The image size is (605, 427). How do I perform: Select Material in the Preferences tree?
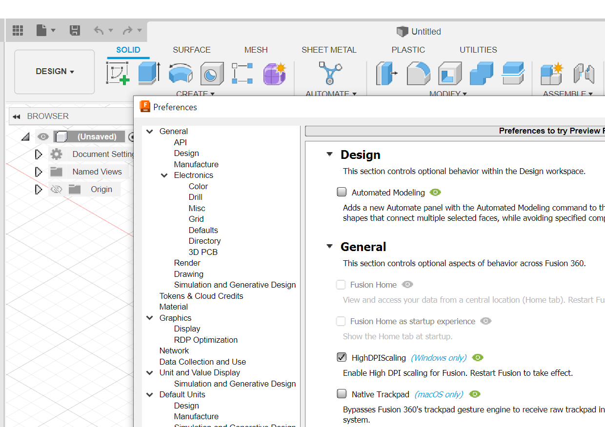(x=173, y=307)
